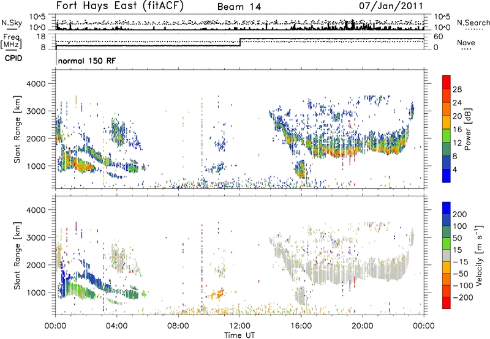
Task: Click '10^5' tick beside N.Sky label
Action: 37,17
